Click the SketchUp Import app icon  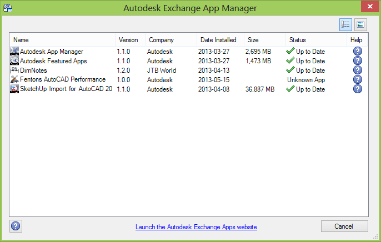[14, 89]
